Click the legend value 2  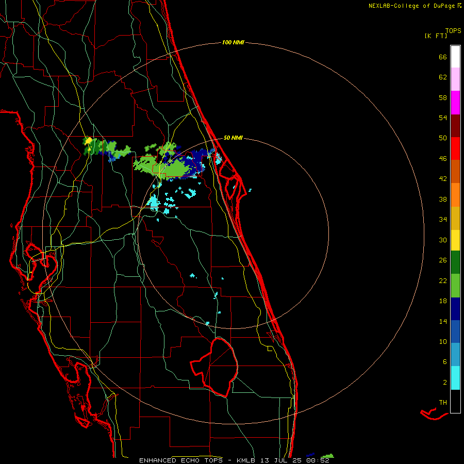tap(445, 383)
